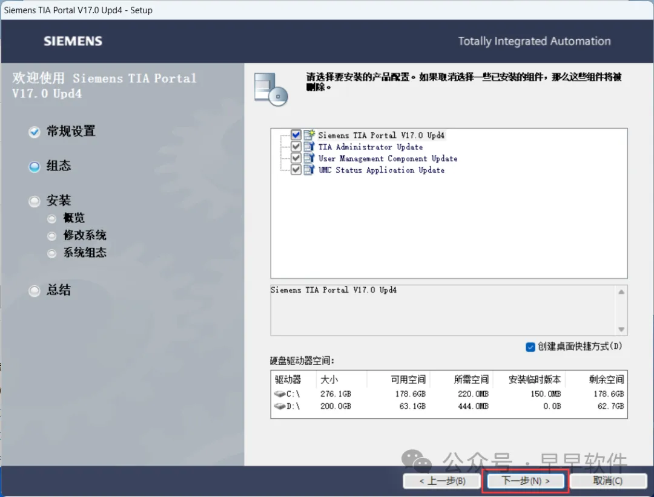Click the UMC Status Application Update icon

(309, 169)
